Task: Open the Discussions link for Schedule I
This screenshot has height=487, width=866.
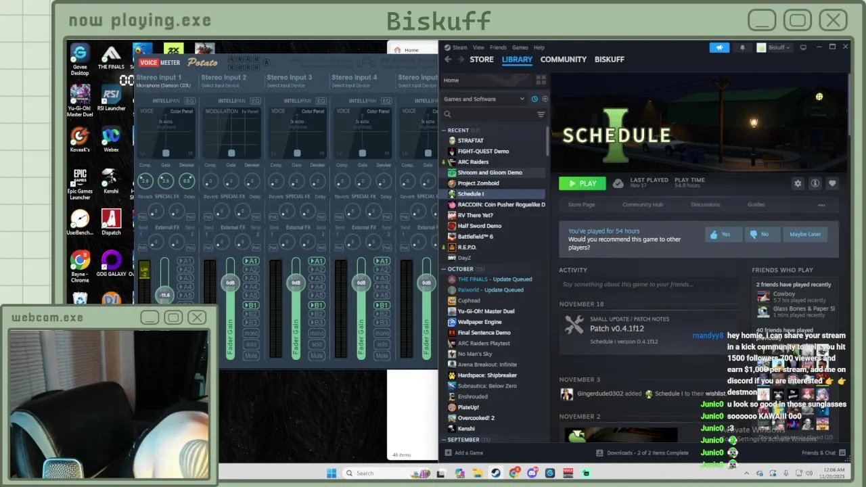Action: 705,204
